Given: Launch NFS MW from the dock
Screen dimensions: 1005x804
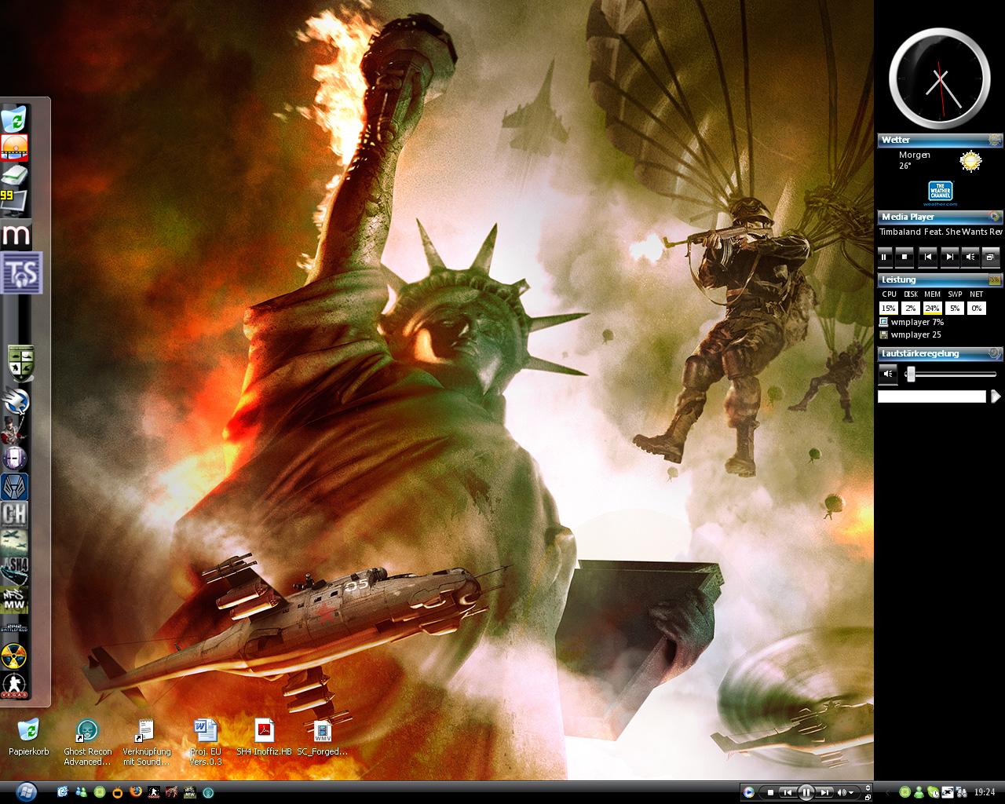Looking at the screenshot, I should (14, 598).
